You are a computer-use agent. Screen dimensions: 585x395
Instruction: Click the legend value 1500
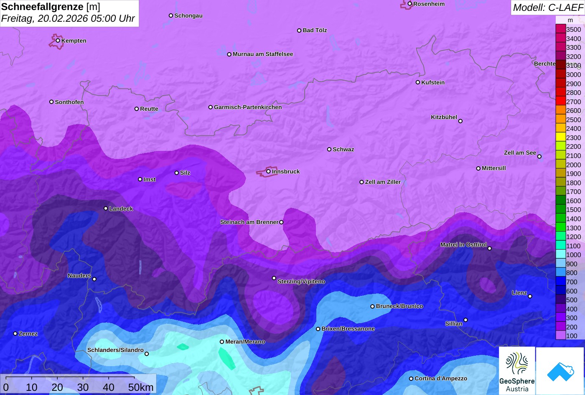point(574,210)
